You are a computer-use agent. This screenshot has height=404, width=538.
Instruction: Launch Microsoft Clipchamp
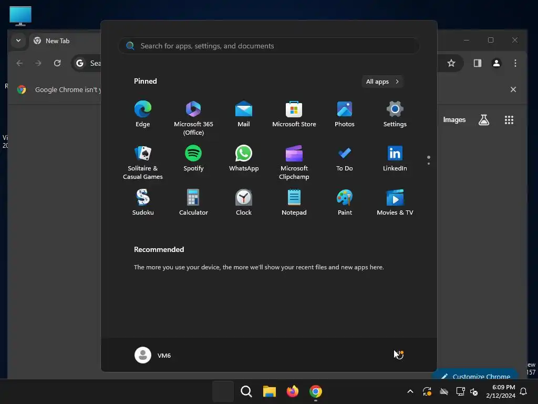(294, 162)
